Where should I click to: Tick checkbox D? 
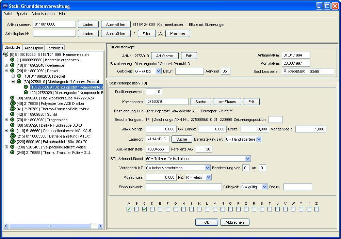click(x=152, y=209)
